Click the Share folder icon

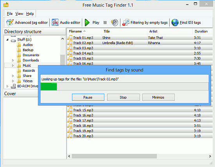pyautogui.click(x=19, y=76)
